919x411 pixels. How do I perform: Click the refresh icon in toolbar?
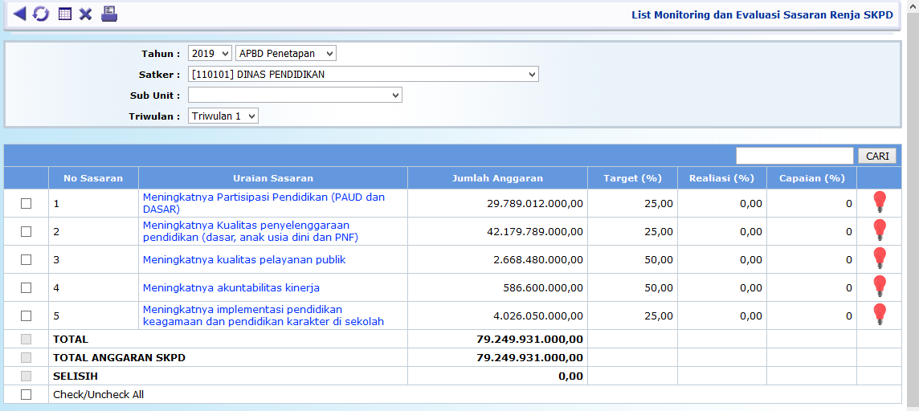pyautogui.click(x=41, y=14)
